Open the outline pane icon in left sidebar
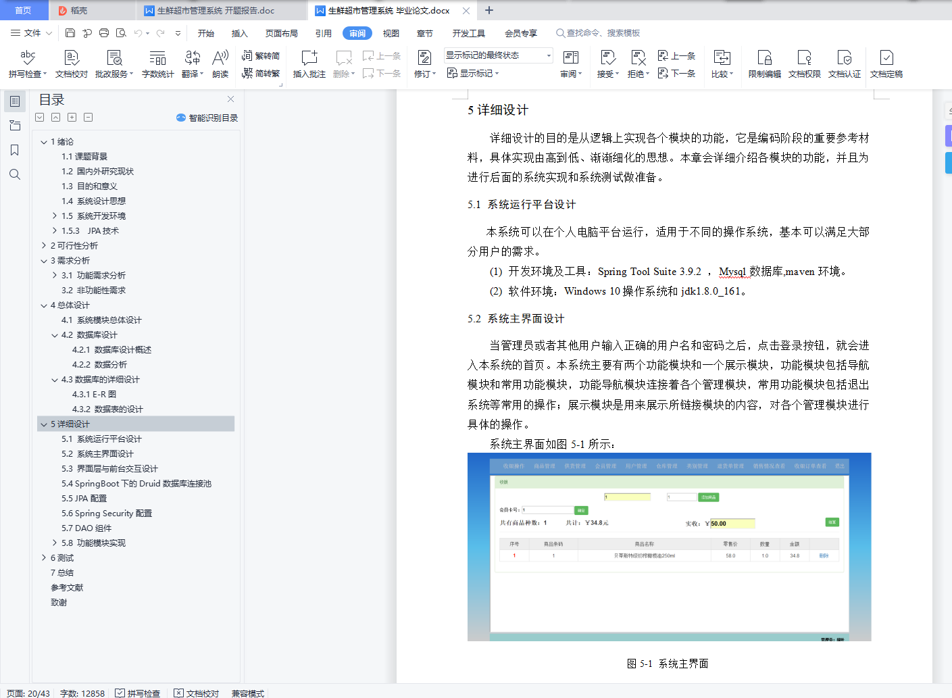 click(x=15, y=101)
